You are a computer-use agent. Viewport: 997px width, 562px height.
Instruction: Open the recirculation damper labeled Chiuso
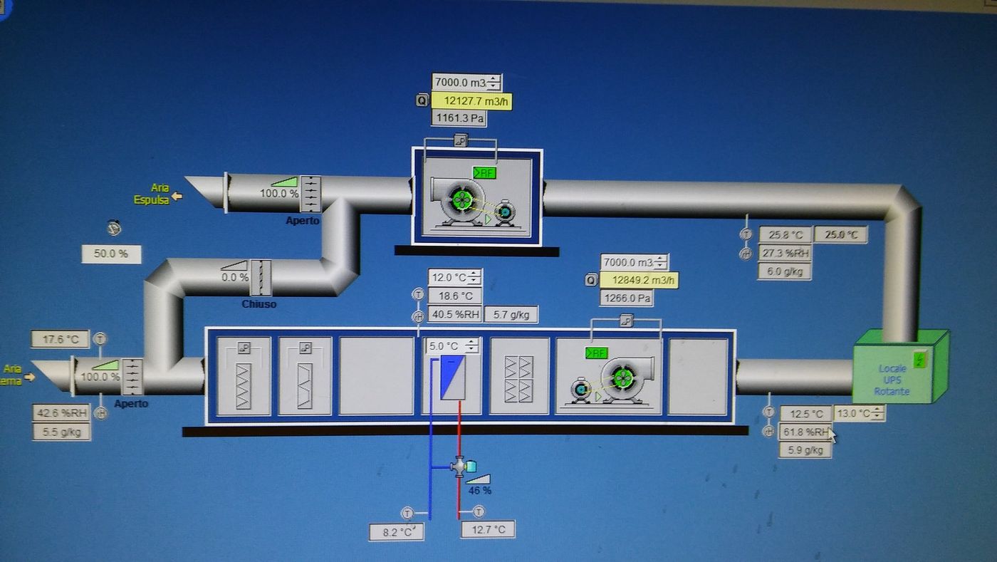(261, 278)
